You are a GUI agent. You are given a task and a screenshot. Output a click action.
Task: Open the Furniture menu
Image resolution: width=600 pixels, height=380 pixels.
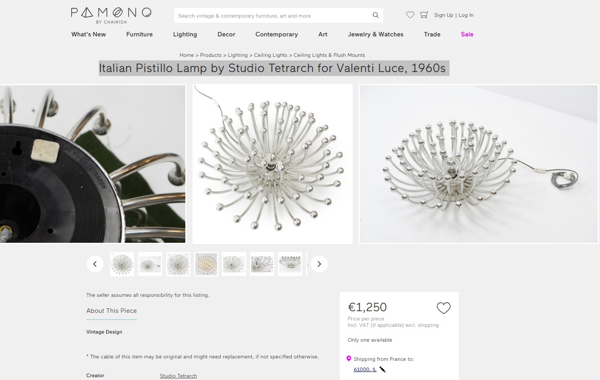click(139, 34)
